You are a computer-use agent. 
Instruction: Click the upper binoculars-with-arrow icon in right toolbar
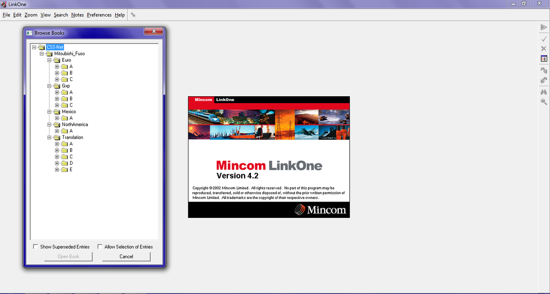[x=544, y=70]
